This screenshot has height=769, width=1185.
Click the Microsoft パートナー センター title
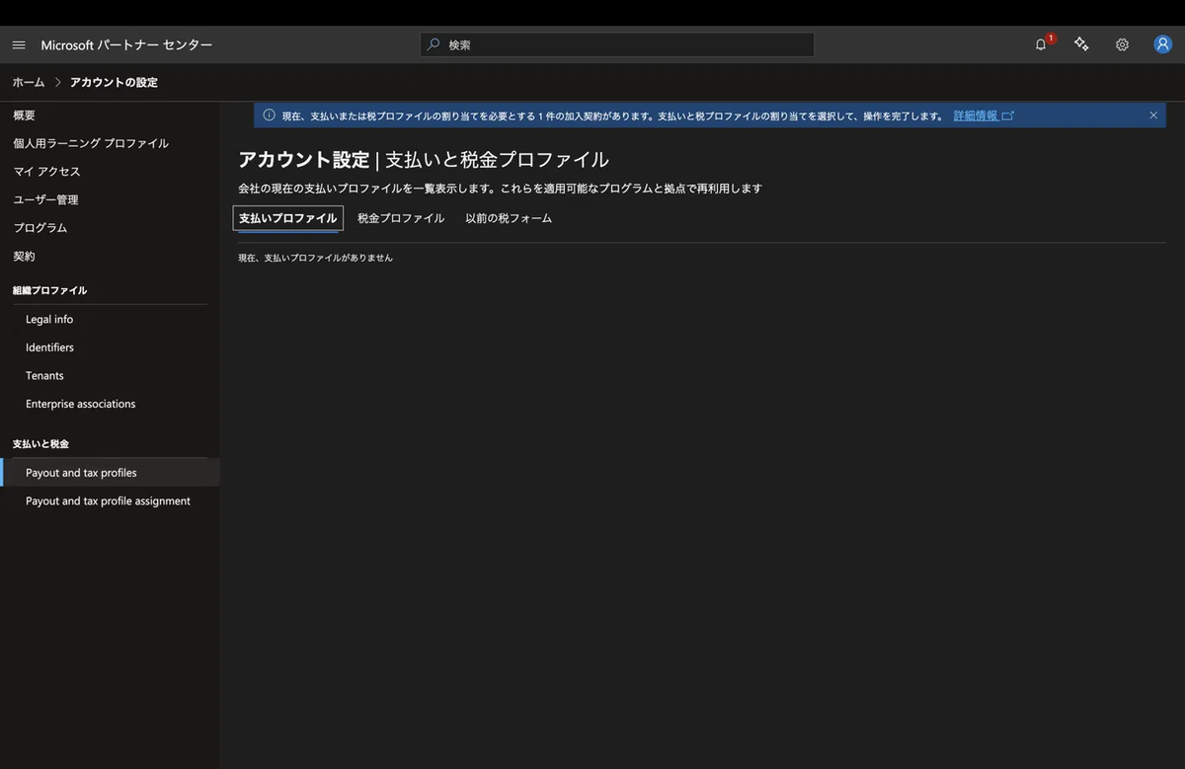coord(126,45)
